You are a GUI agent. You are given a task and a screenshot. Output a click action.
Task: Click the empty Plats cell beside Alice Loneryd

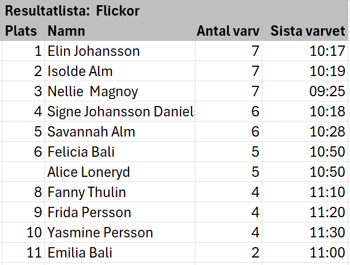pos(23,172)
